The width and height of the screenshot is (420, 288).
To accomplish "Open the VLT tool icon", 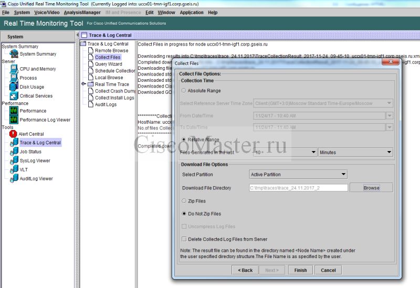I will click(14, 169).
